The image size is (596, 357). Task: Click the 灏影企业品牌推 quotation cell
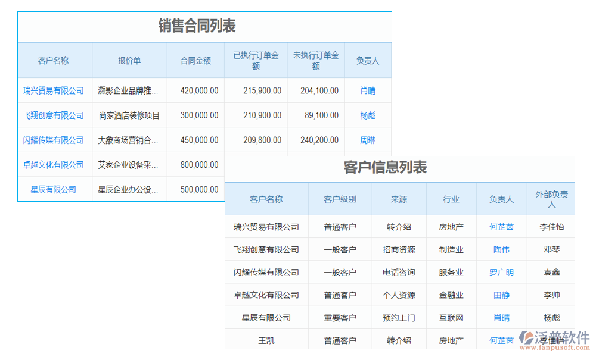(x=126, y=90)
